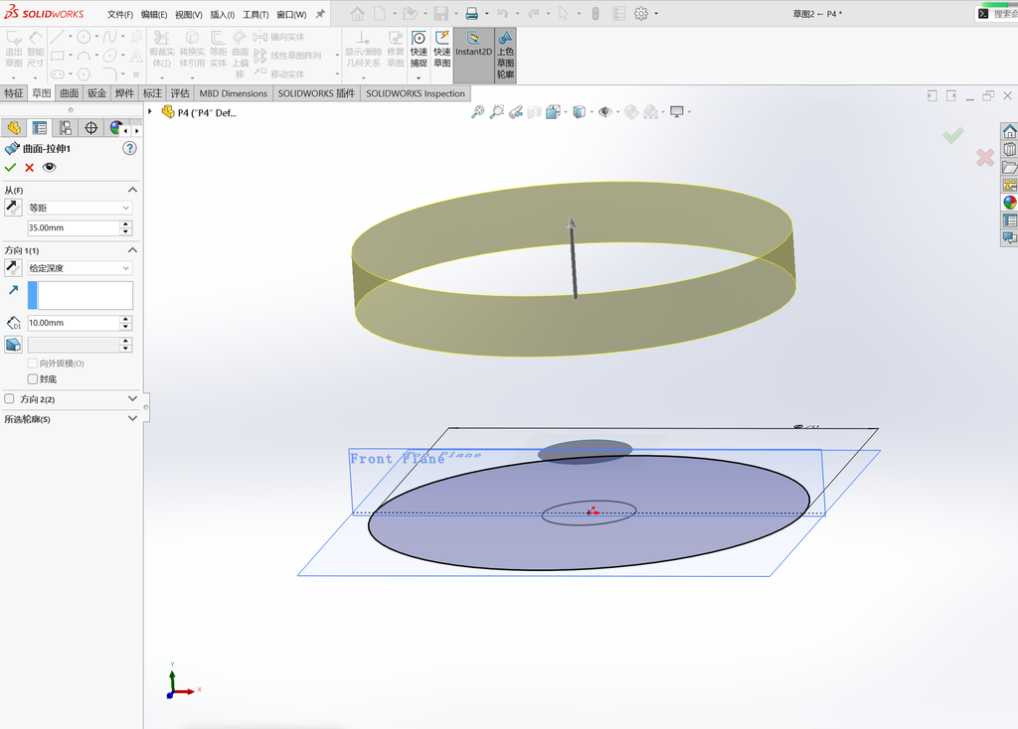Toggle the 上色草图轮廓 shaded sketch contours button
1018x729 pixels.
click(505, 55)
